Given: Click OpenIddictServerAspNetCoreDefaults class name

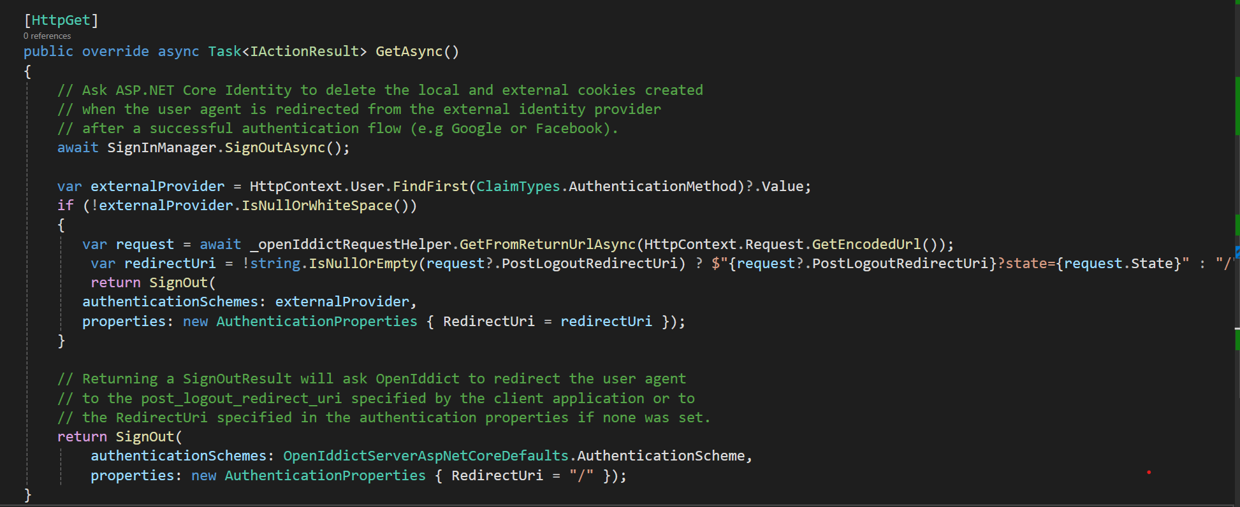Looking at the screenshot, I should pos(425,456).
